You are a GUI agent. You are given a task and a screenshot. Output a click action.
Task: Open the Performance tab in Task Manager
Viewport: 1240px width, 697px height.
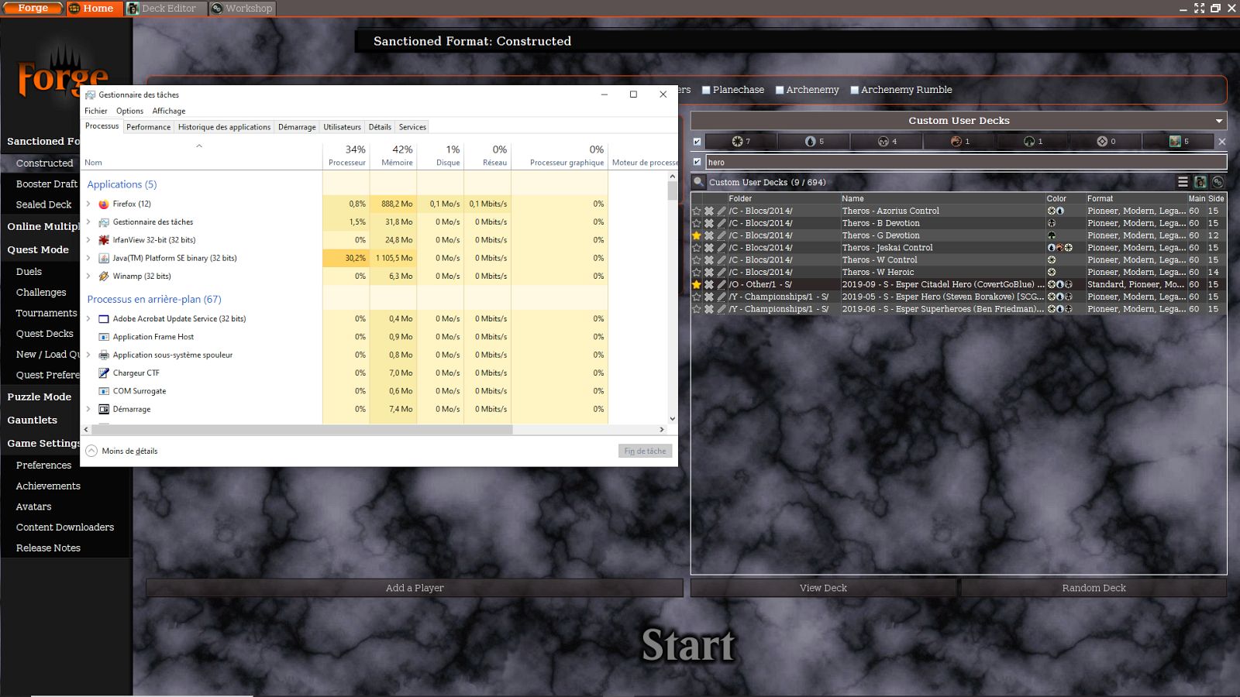pyautogui.click(x=148, y=127)
